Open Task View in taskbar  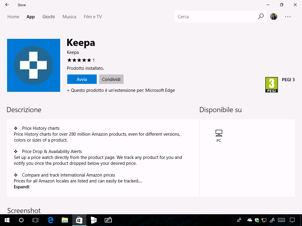35,220
